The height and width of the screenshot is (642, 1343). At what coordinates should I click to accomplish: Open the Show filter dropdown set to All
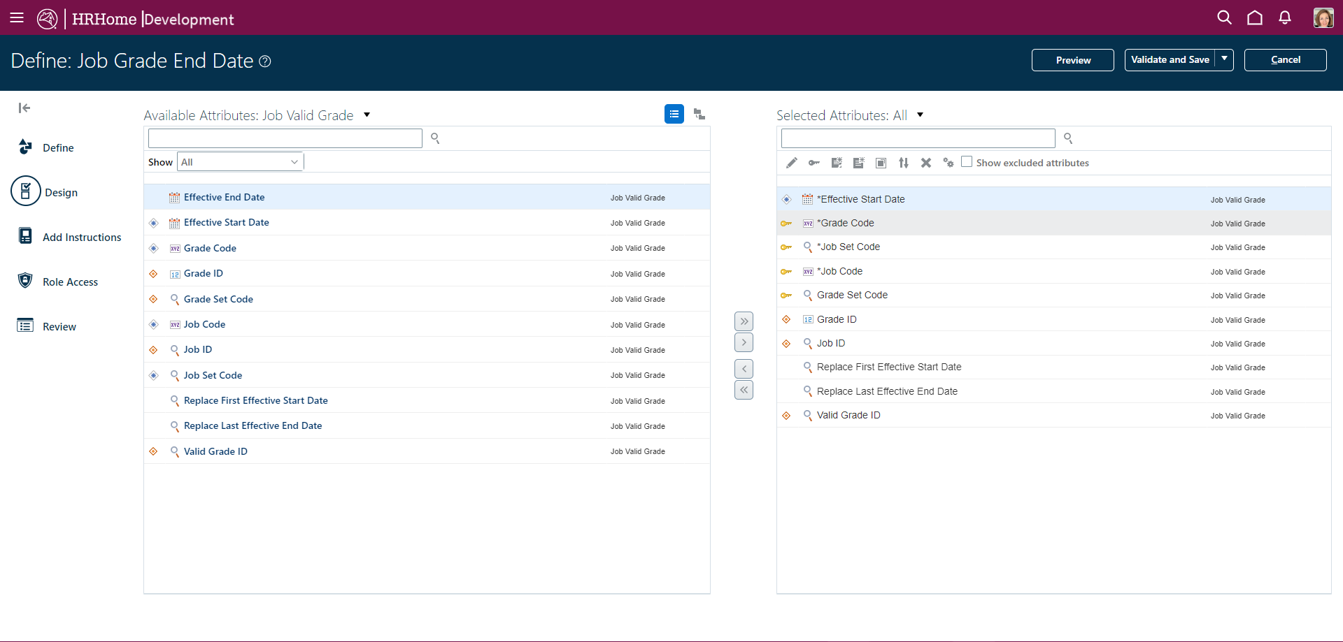(x=240, y=161)
